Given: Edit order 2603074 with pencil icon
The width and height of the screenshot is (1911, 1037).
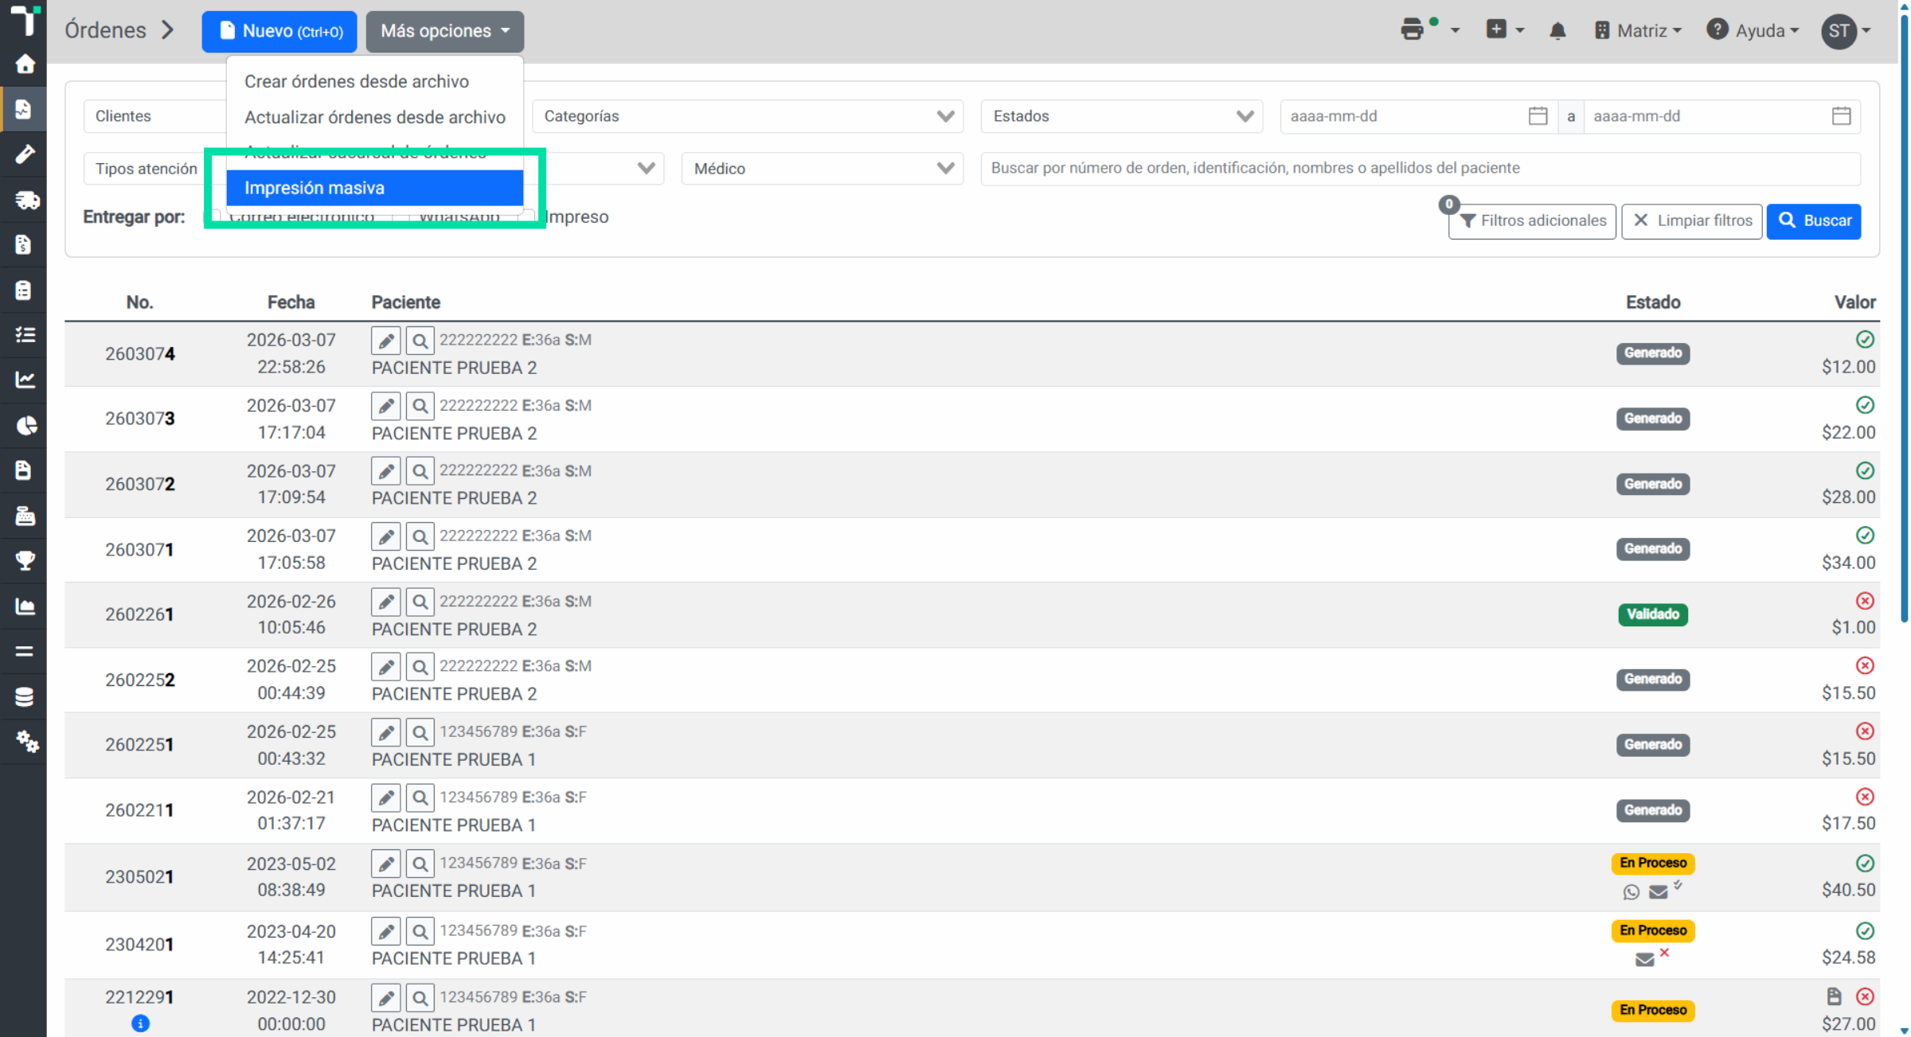Looking at the screenshot, I should tap(385, 341).
